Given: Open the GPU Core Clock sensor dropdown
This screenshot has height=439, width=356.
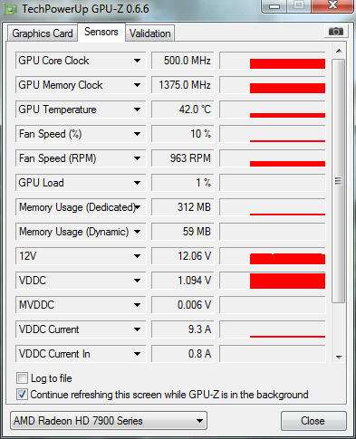Looking at the screenshot, I should tap(137, 61).
